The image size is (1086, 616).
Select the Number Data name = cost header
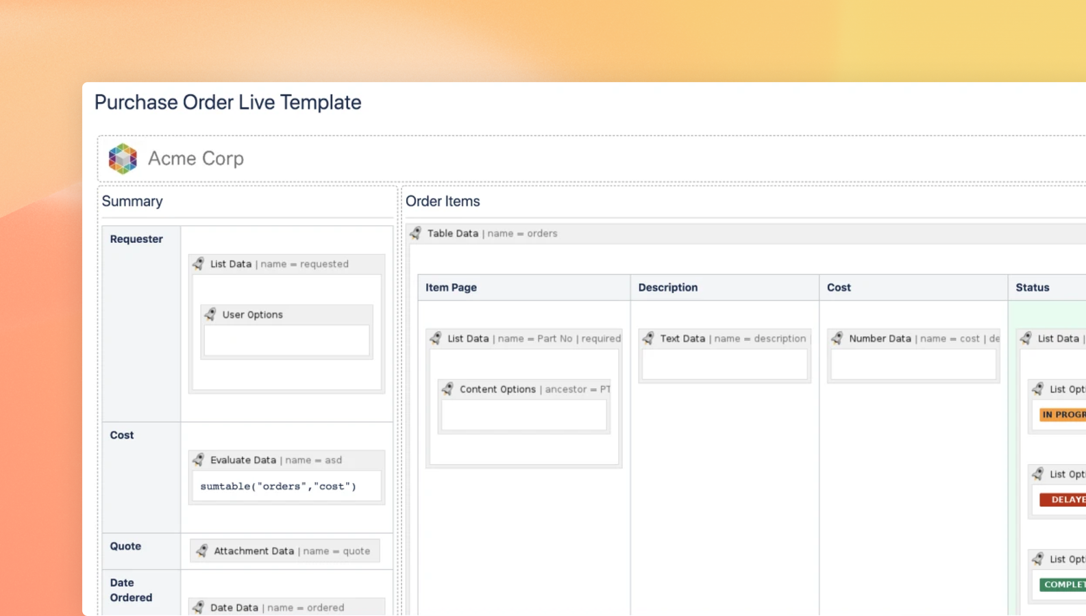[913, 338]
